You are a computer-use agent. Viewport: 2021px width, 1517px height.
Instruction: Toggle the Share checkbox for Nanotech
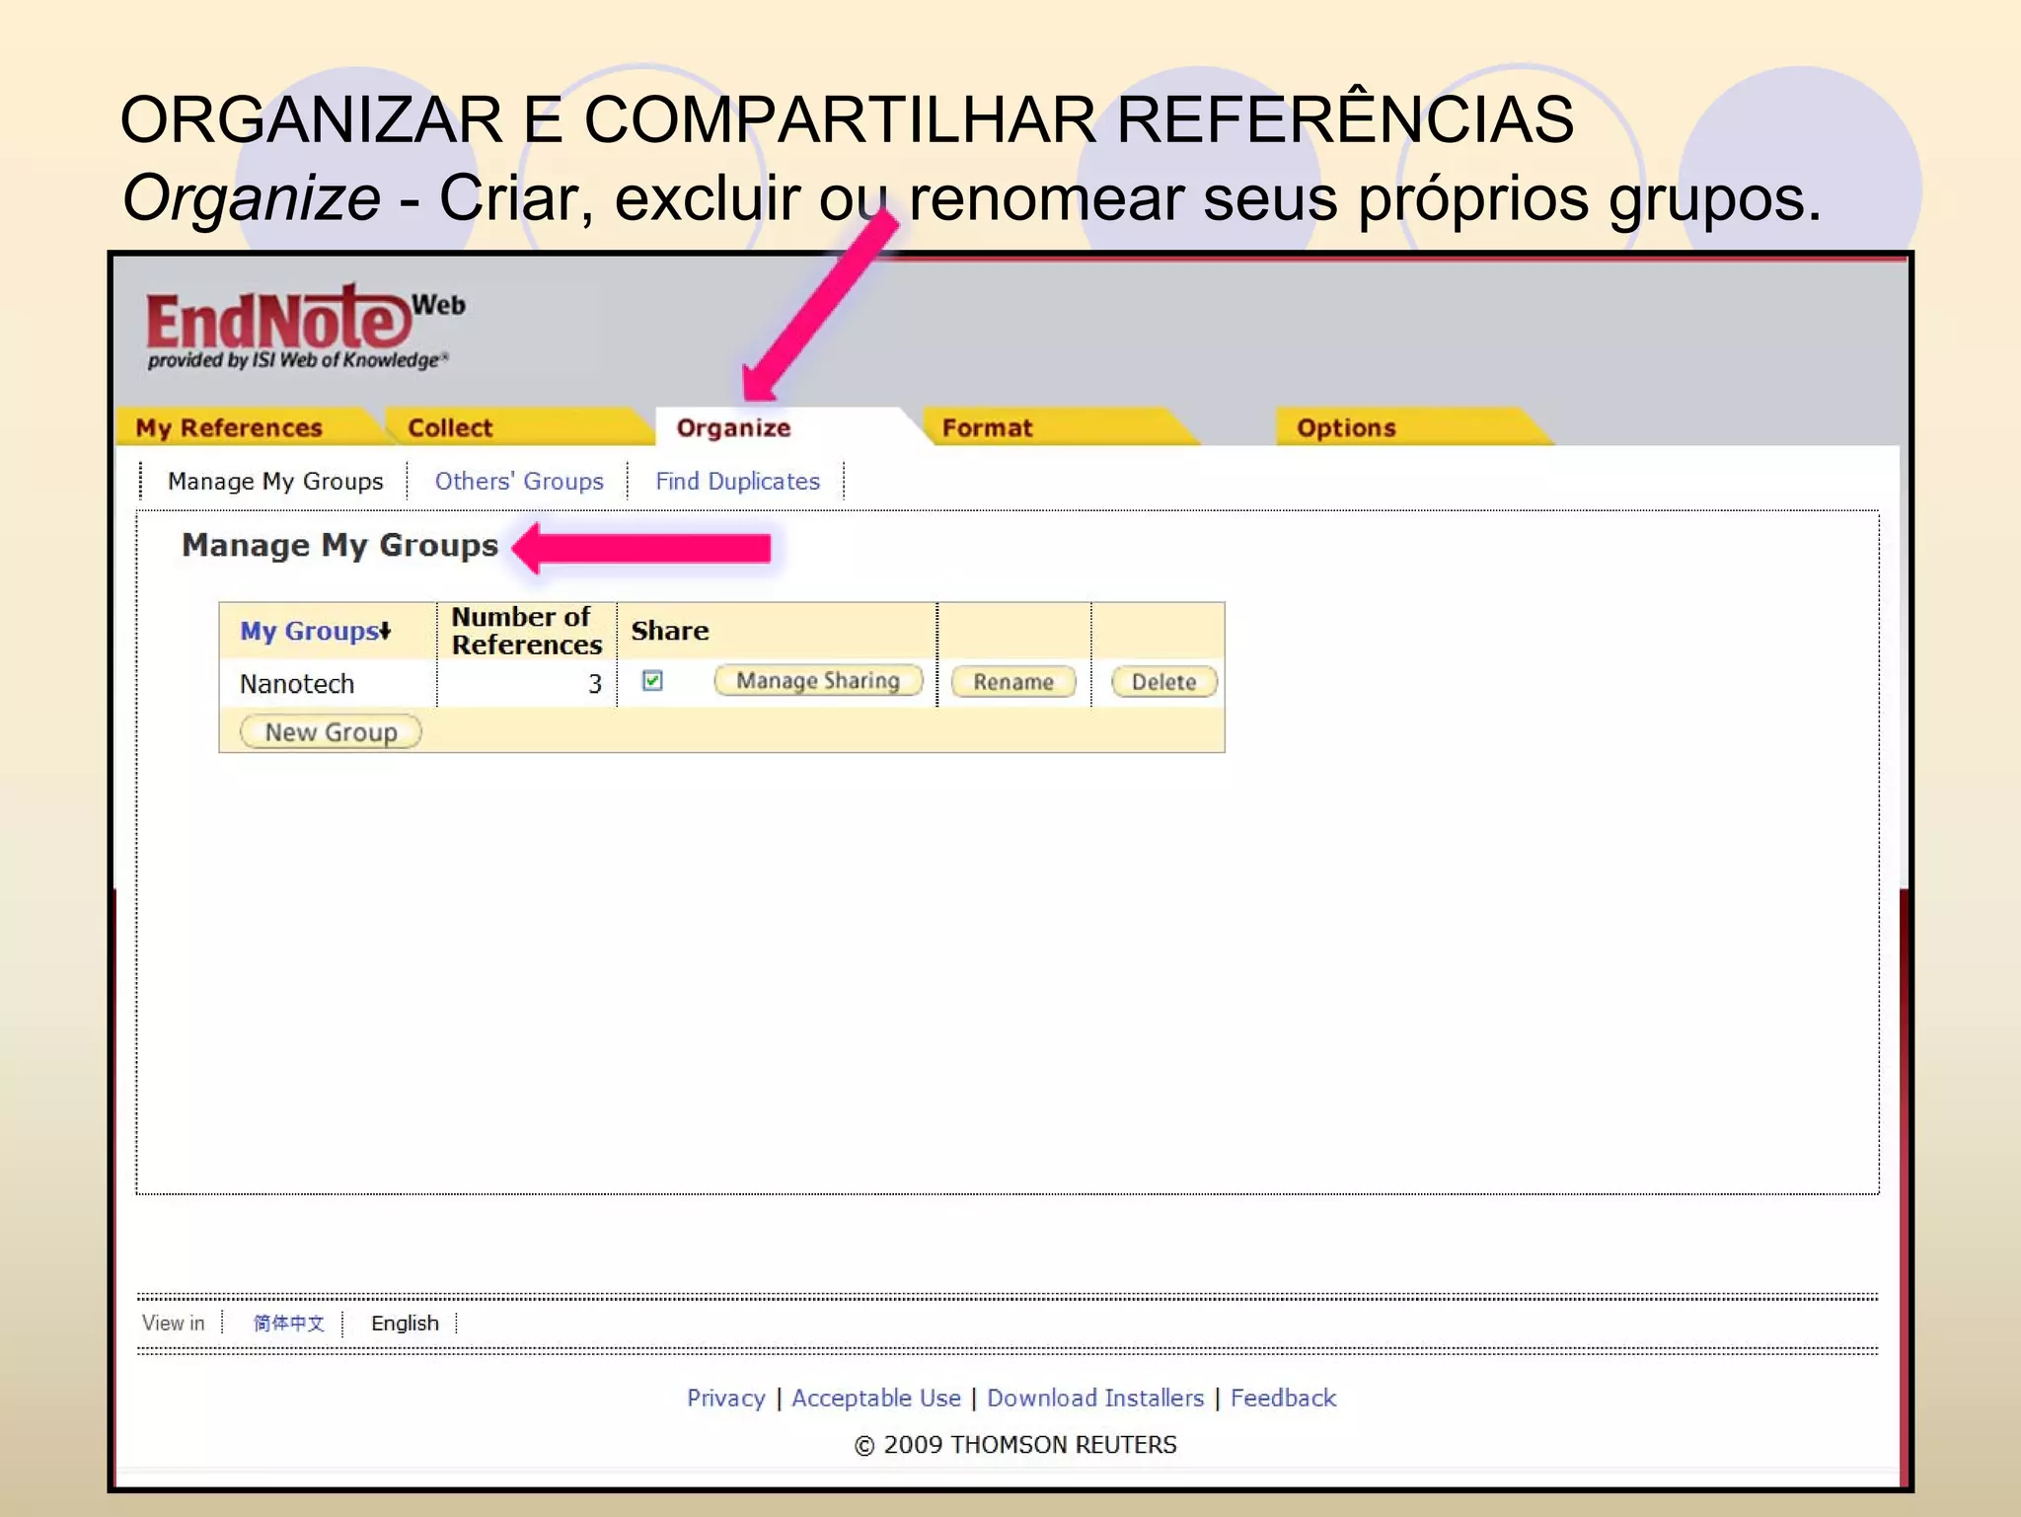tap(652, 681)
